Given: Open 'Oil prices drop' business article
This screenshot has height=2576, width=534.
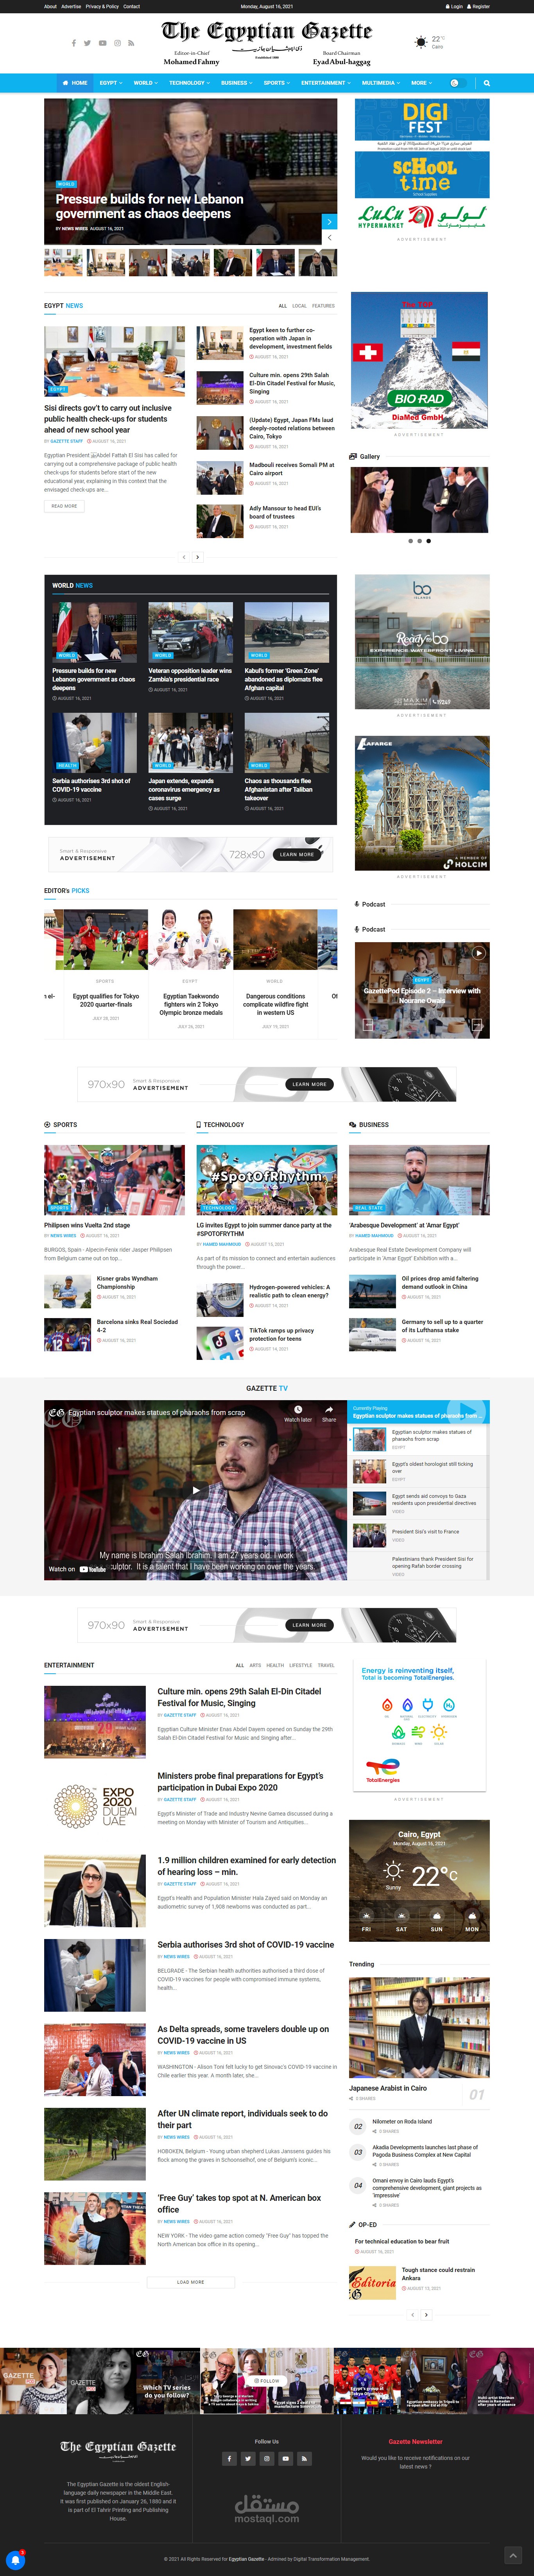Looking at the screenshot, I should point(440,1282).
